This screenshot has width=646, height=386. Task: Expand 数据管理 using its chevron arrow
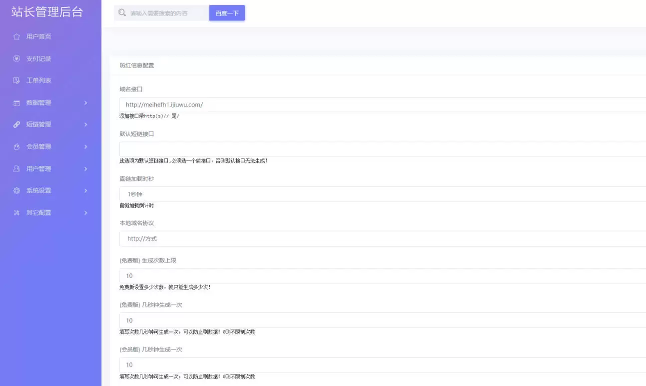[85, 103]
